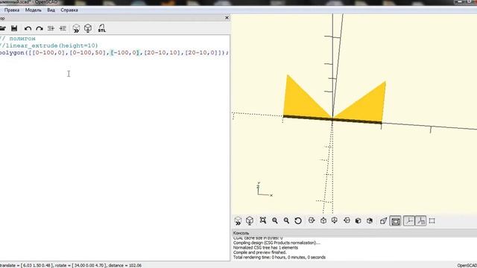Click the Zoom Out magnifier below viewport
This screenshot has width=477, height=268.
286,220
